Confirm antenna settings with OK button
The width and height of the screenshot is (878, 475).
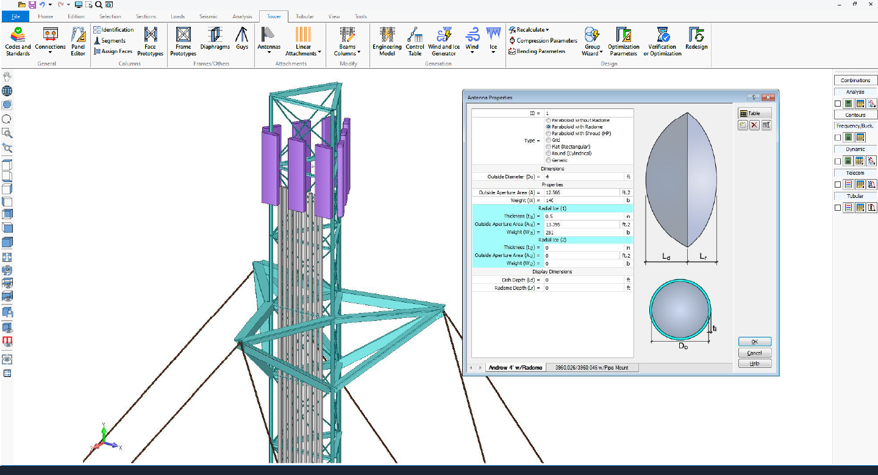coord(754,341)
